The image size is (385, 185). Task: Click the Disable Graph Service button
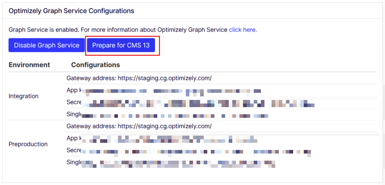tap(47, 45)
